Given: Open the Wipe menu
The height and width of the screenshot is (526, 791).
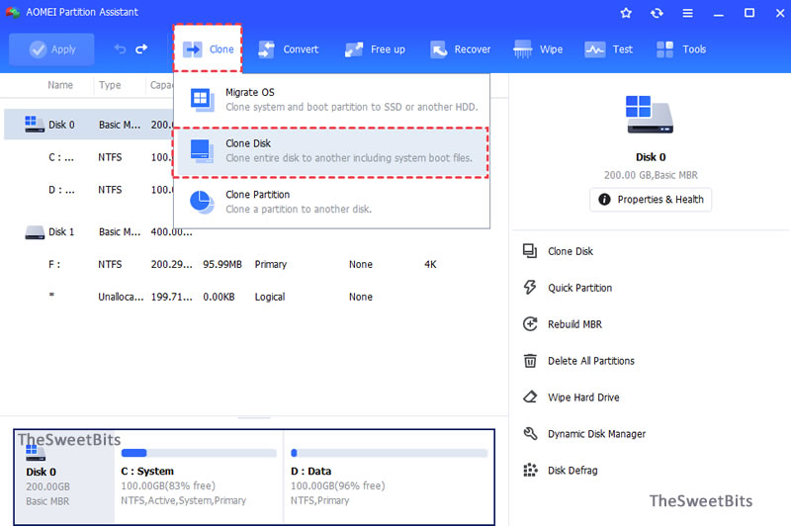Looking at the screenshot, I should pos(538,49).
